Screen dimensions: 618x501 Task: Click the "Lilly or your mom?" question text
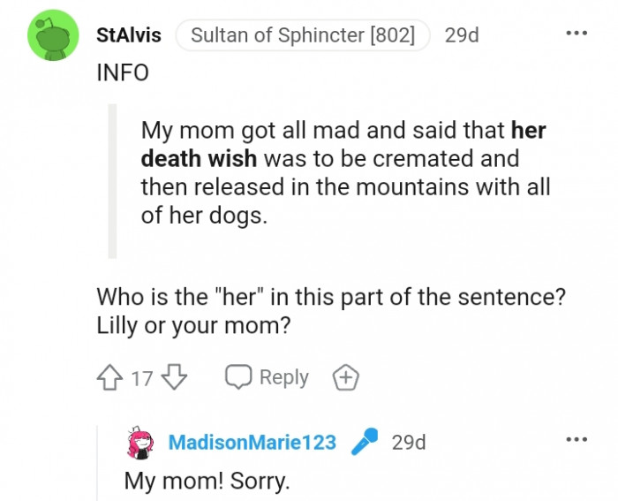point(193,324)
